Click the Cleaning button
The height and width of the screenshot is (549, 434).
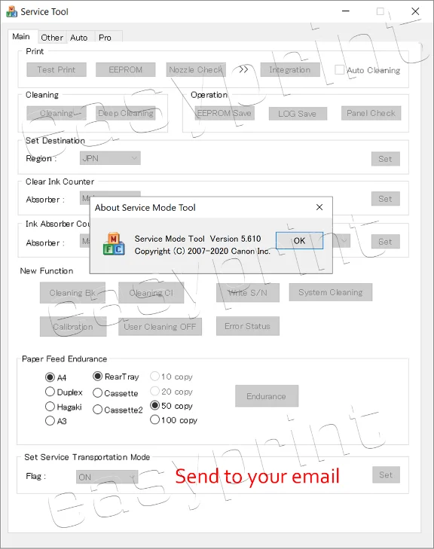tap(57, 113)
